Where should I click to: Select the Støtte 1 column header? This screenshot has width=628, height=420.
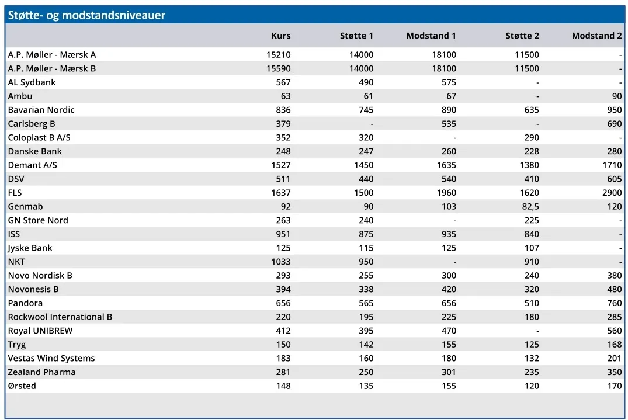(356, 36)
